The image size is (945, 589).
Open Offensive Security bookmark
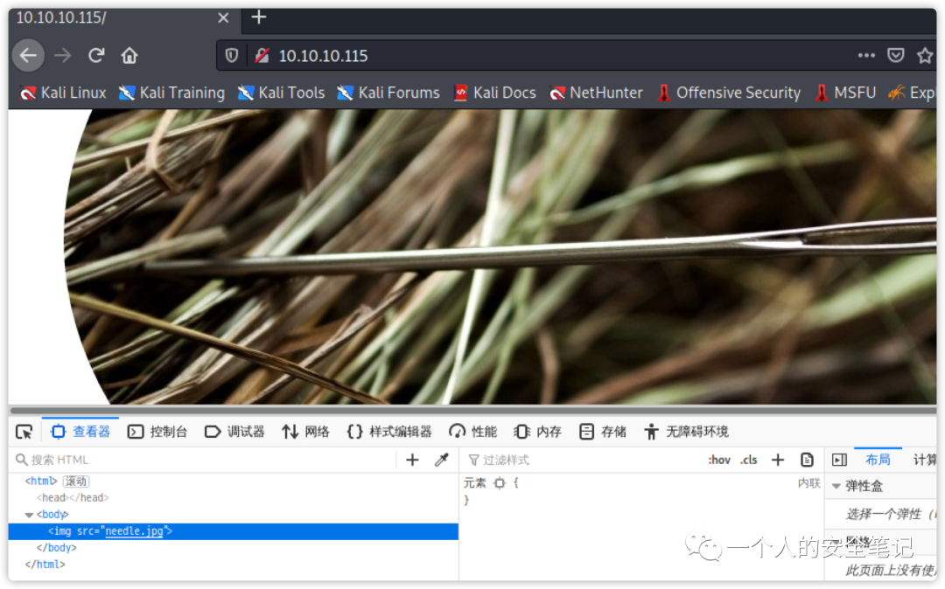(x=729, y=93)
